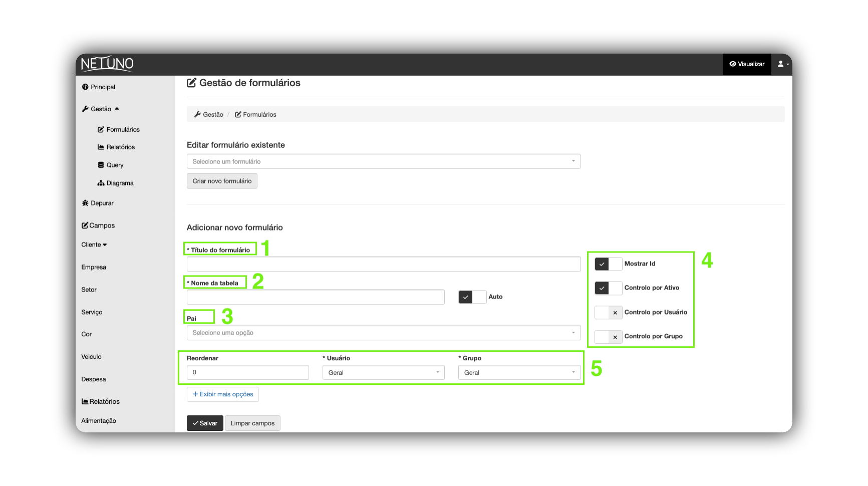Open the Selecione um formulário dropdown

tap(384, 161)
